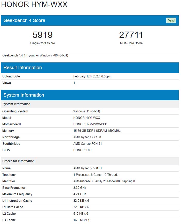Click the Upload Date label
181x224 pixels.
tap(11, 76)
